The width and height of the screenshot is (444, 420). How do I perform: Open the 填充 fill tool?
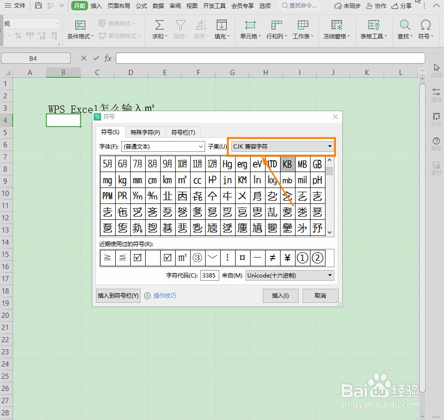222,30
